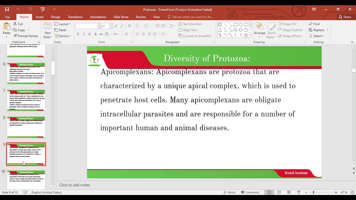The height and width of the screenshot is (200, 356).
Task: Cut the selected content
Action: click(x=18, y=24)
